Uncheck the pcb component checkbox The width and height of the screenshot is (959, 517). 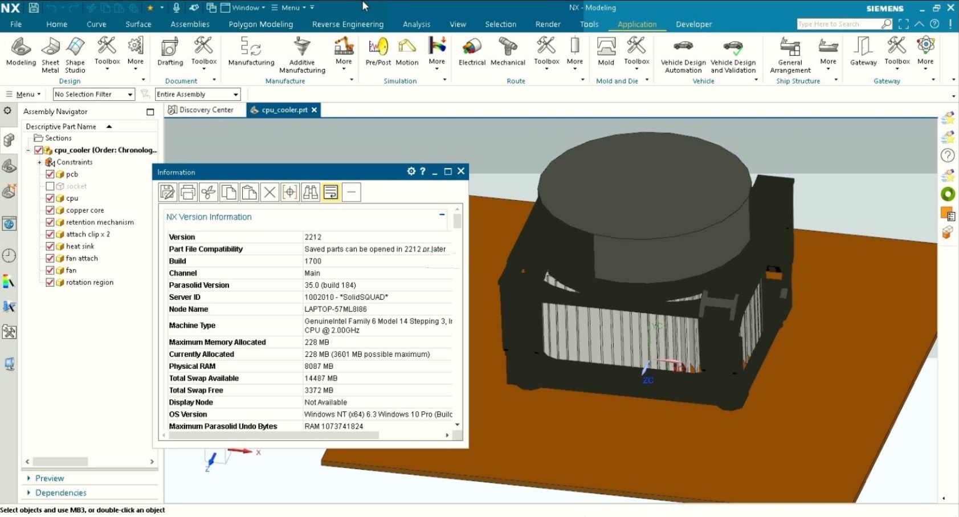click(x=50, y=174)
